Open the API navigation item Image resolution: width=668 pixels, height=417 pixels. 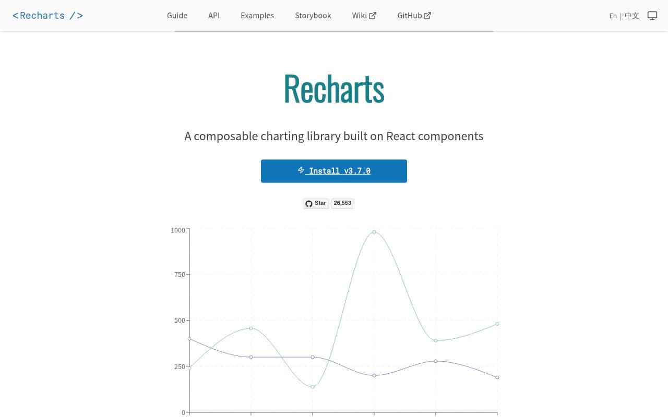[x=214, y=15]
